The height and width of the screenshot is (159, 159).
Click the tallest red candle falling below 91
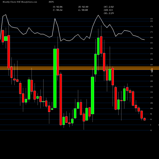pyautogui.click(x=61, y=100)
